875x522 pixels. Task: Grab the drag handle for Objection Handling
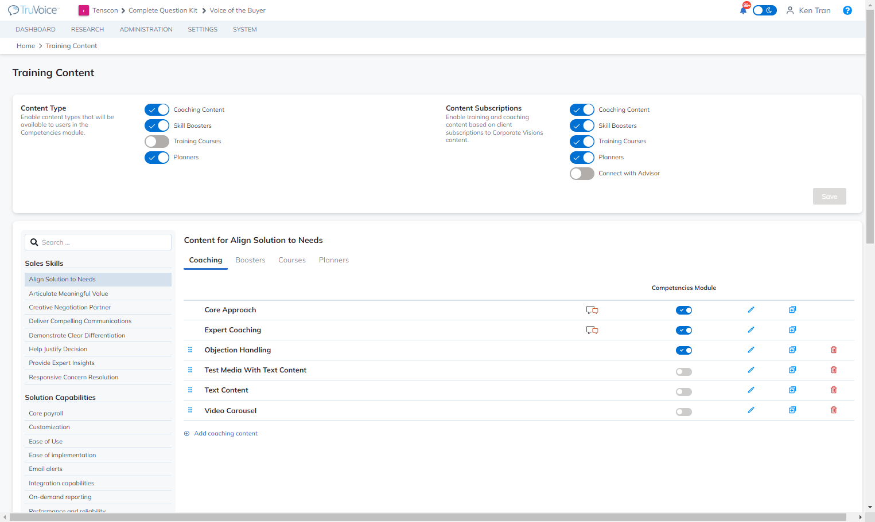coord(190,350)
